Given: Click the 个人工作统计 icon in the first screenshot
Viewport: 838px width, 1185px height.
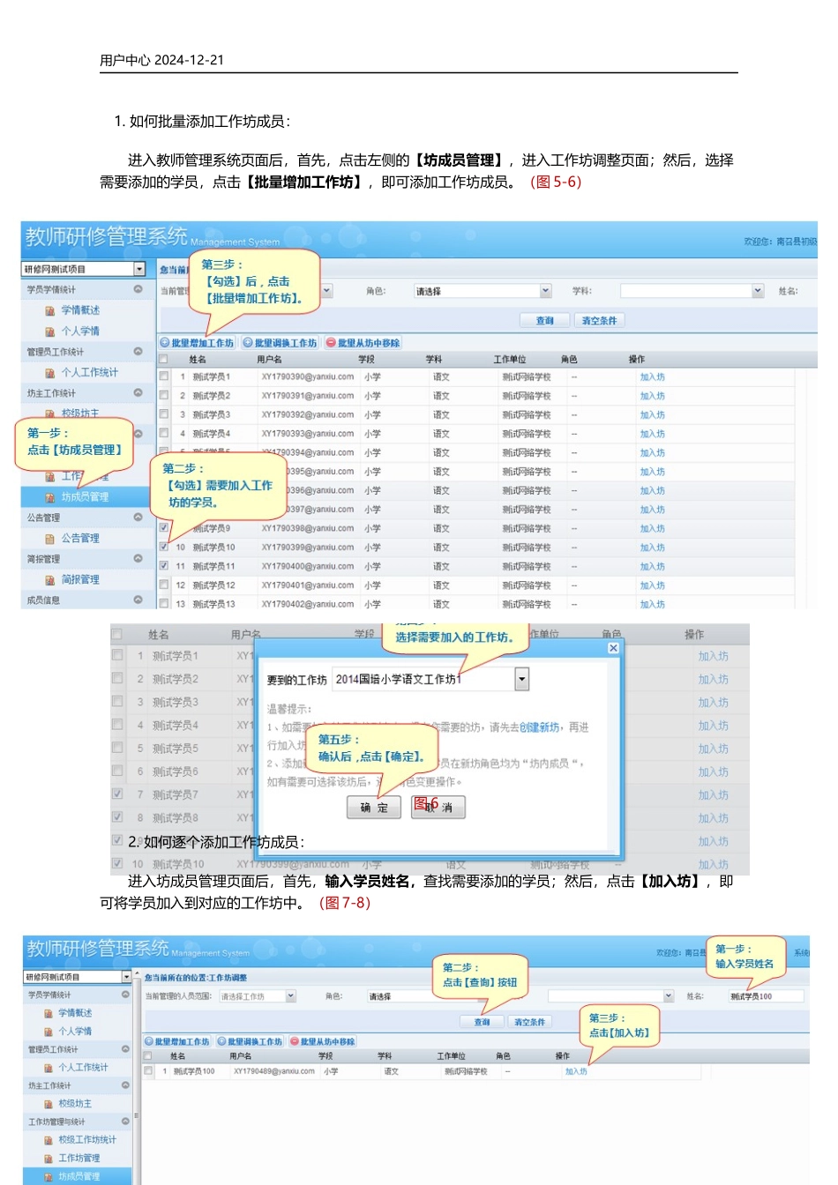Looking at the screenshot, I should [50, 373].
